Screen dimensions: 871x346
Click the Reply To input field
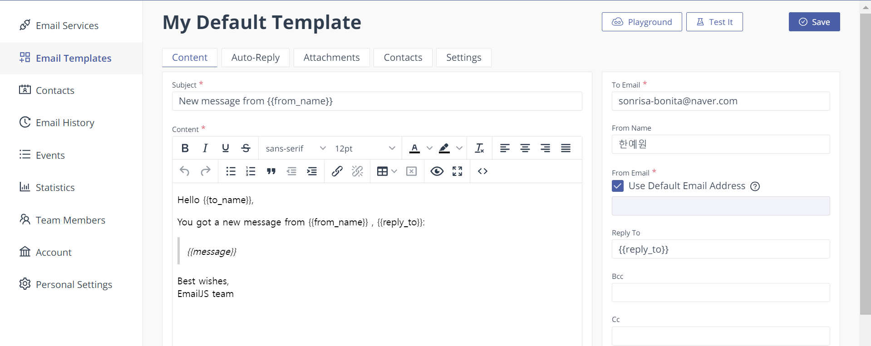(x=721, y=249)
